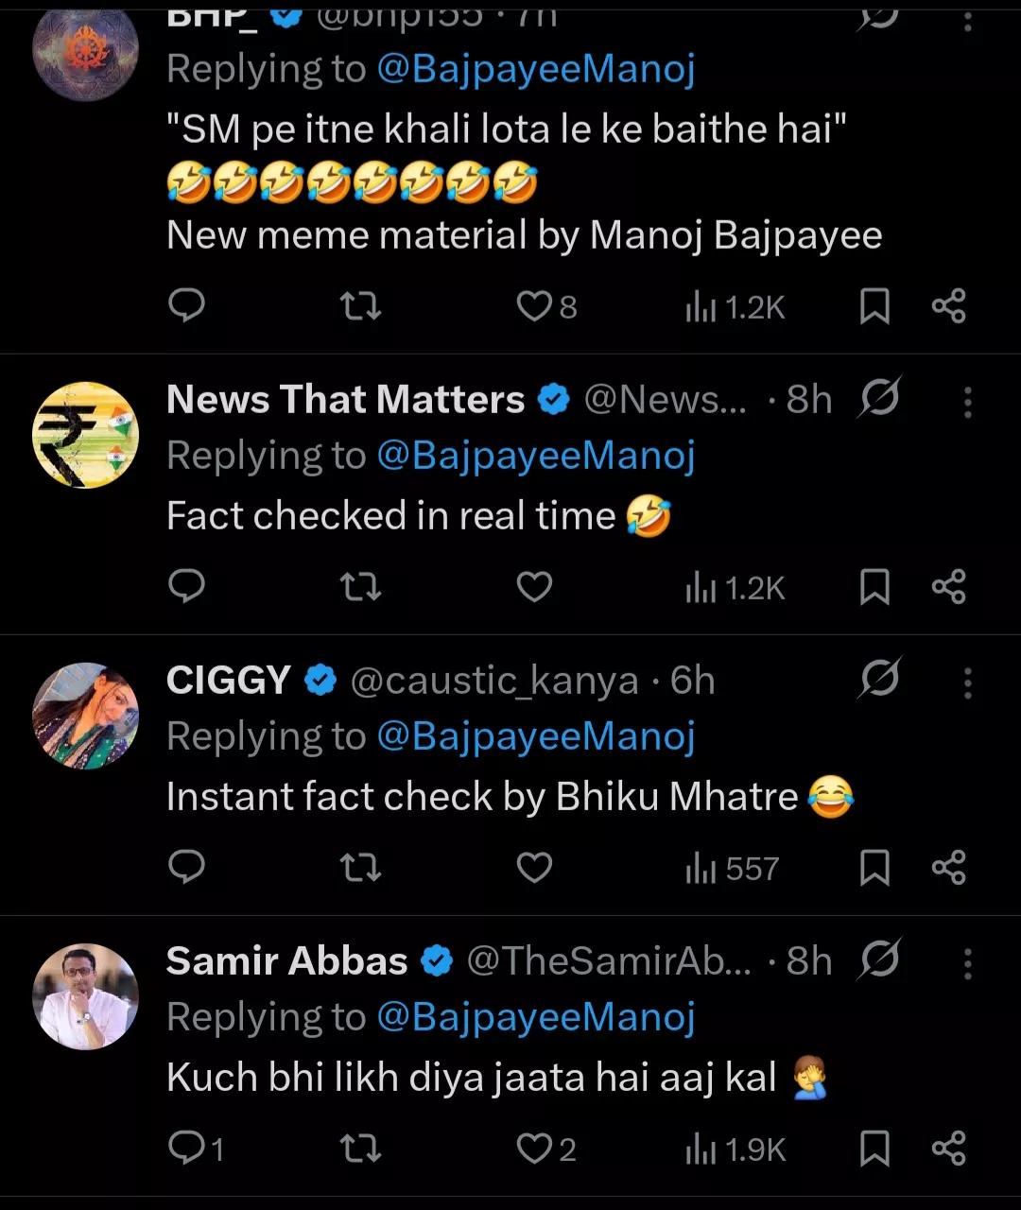Share the "New meme material" reply
The height and width of the screenshot is (1210, 1021).
coord(948,306)
